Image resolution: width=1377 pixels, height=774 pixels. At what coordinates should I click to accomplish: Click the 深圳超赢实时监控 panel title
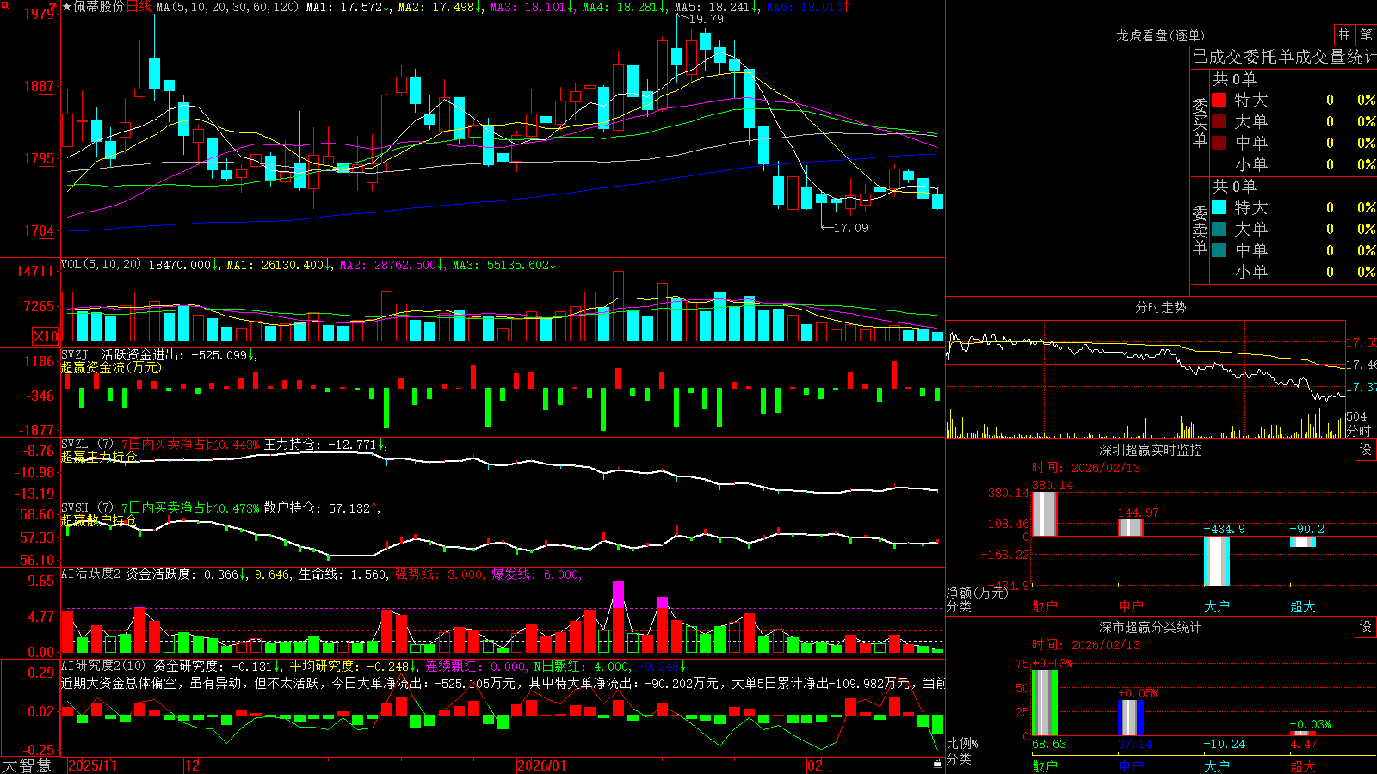[x=1151, y=450]
